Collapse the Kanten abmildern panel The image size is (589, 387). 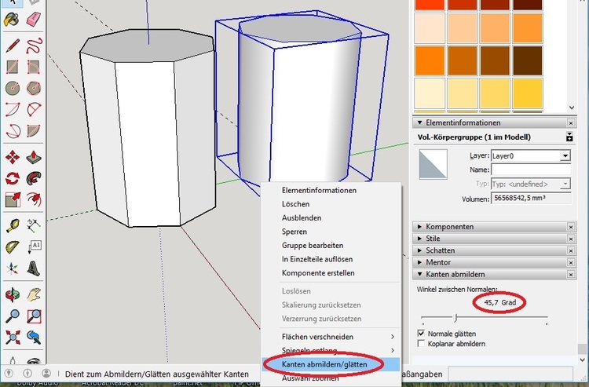click(x=420, y=275)
